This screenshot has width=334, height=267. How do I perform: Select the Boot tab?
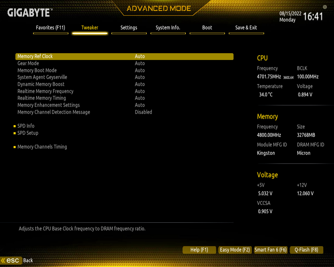(x=207, y=28)
